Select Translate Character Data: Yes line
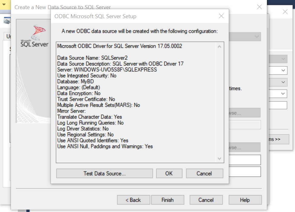 (x=90, y=117)
